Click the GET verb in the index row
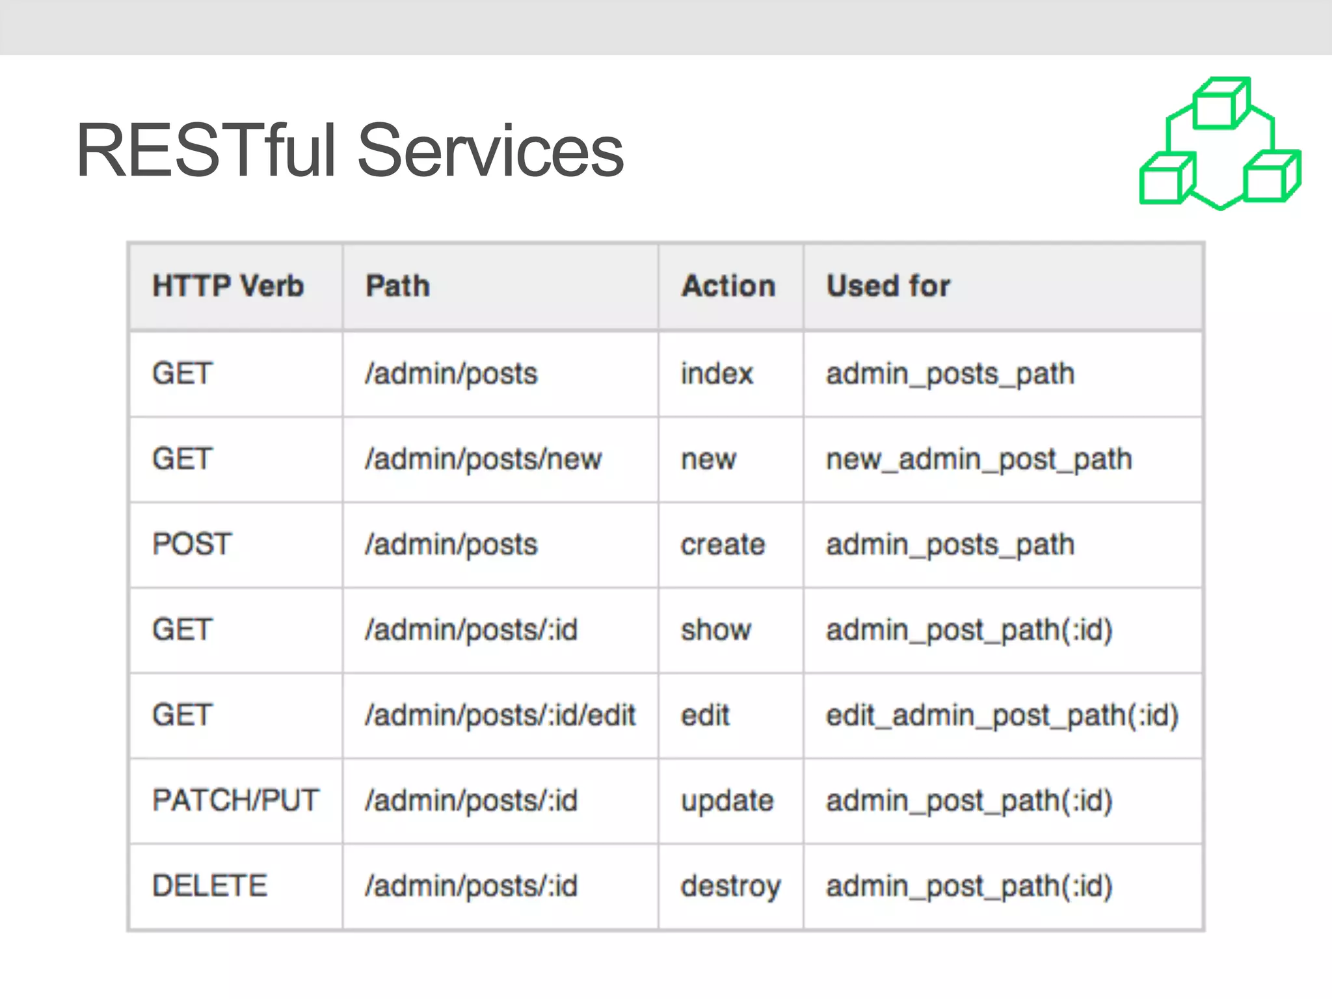 [182, 373]
